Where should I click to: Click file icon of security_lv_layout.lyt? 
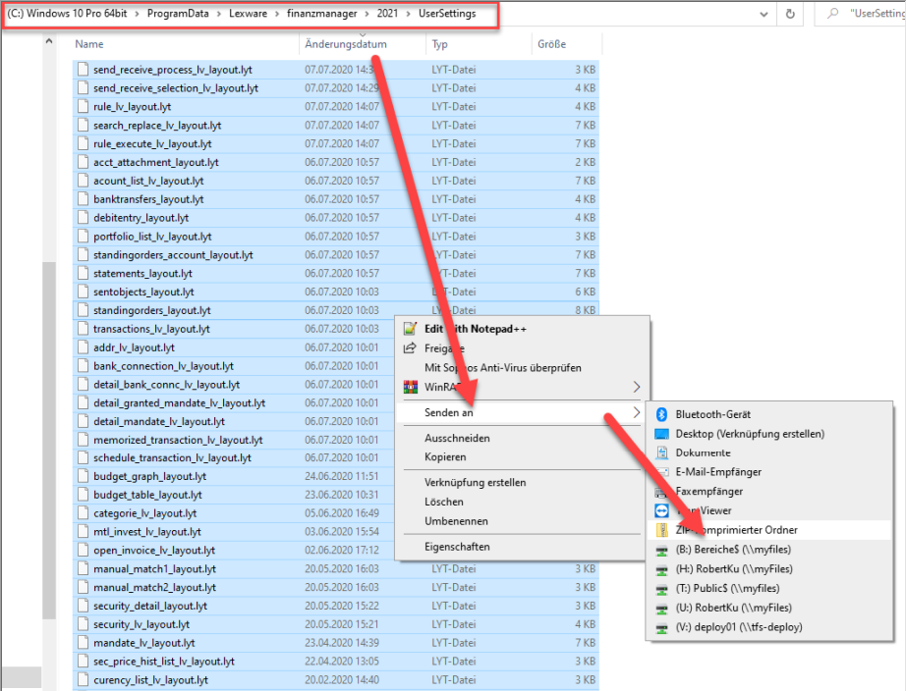[84, 624]
